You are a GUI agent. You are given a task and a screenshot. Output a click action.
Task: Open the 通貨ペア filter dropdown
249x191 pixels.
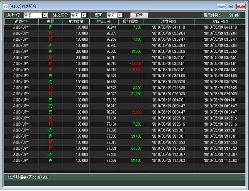pos(44,15)
